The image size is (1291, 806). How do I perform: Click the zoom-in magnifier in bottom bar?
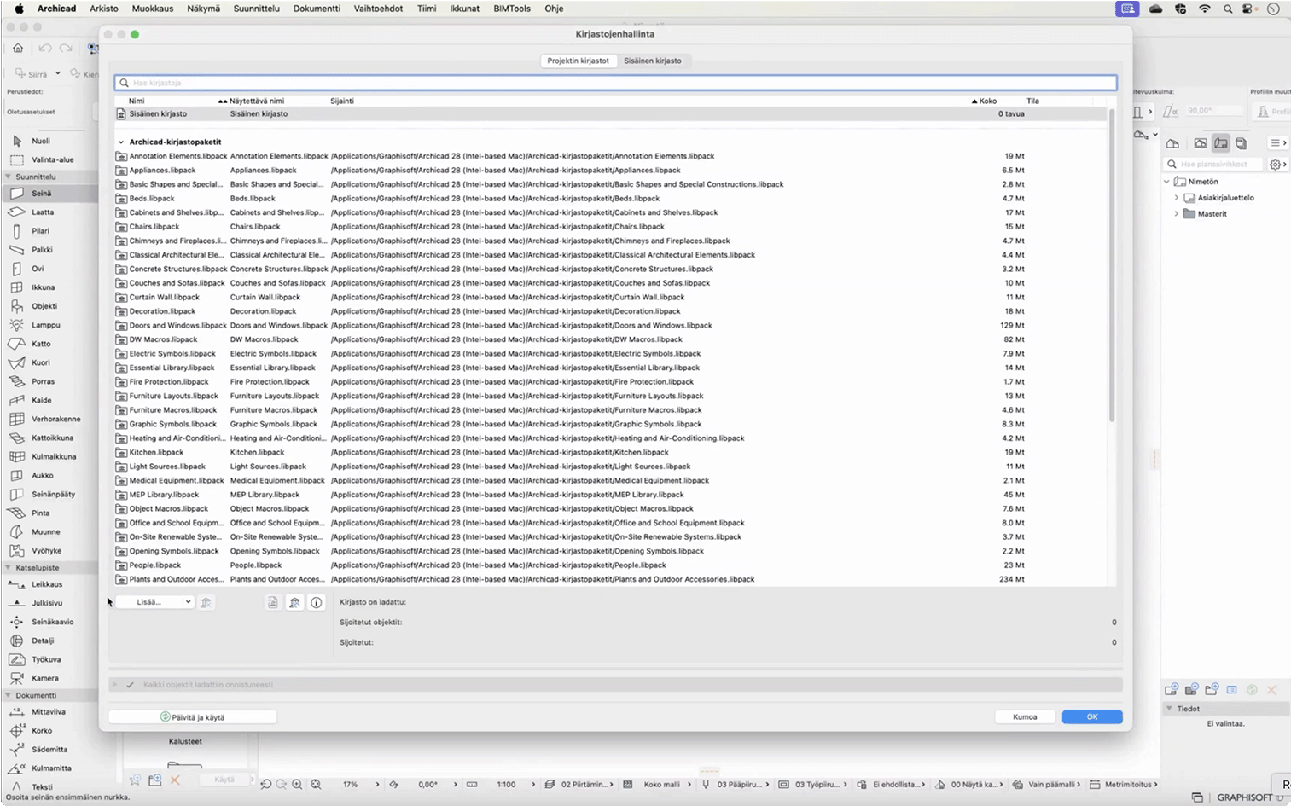[297, 784]
